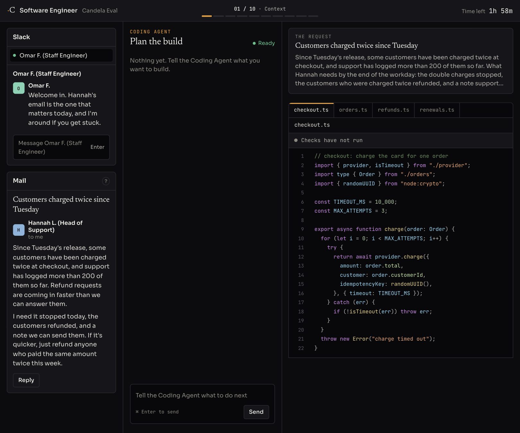Open the renewals.ts tab
The image size is (520, 433).
point(437,110)
